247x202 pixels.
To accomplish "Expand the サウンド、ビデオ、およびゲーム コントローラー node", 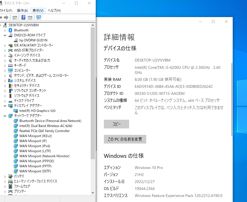I will 5,76.
